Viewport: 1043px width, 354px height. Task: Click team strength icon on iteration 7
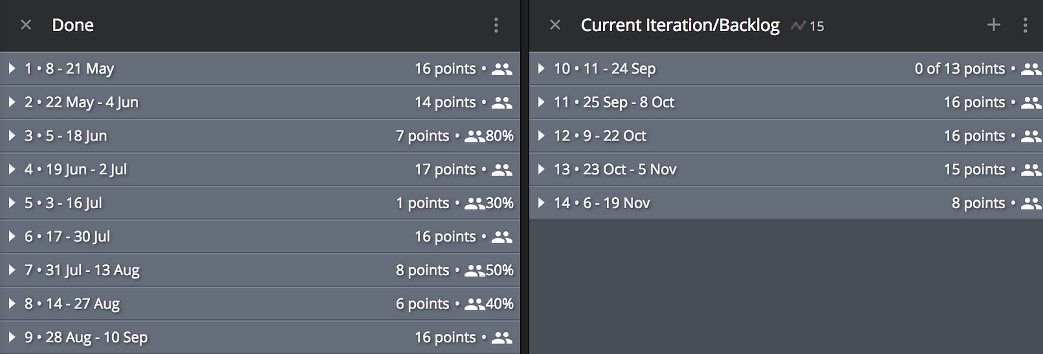tap(475, 270)
